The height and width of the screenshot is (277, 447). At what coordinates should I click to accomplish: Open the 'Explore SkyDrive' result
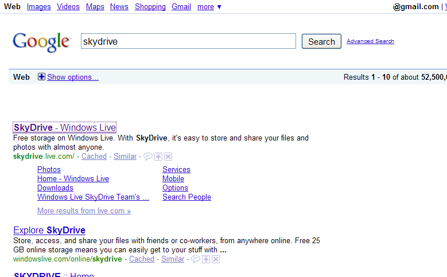pos(49,230)
